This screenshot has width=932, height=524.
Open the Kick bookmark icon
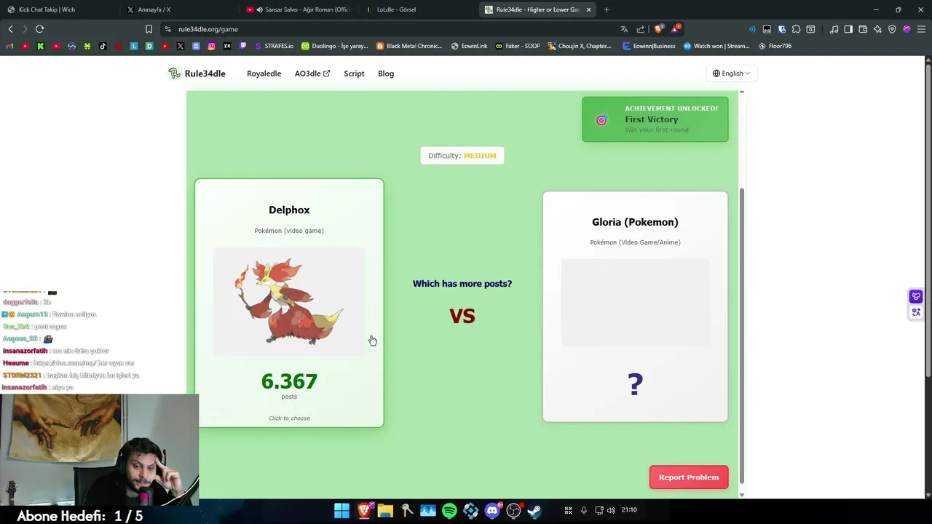[x=41, y=46]
